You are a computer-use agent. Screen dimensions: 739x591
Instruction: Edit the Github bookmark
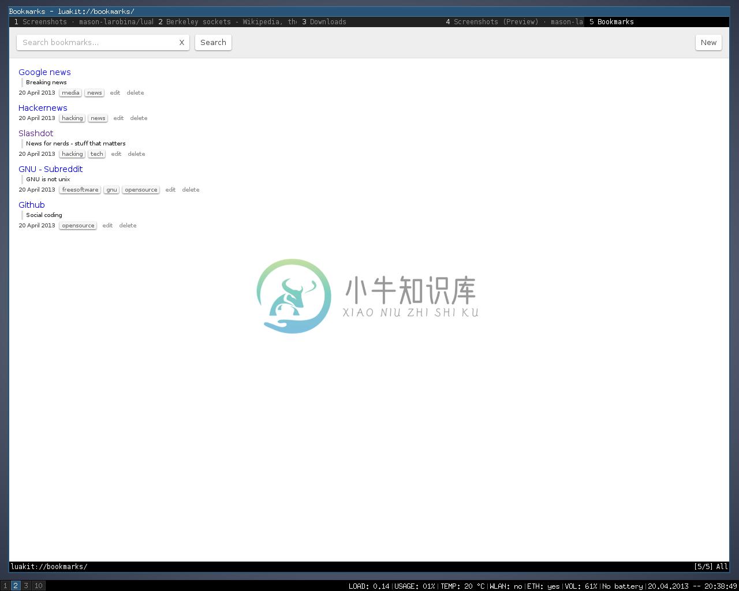coord(107,226)
